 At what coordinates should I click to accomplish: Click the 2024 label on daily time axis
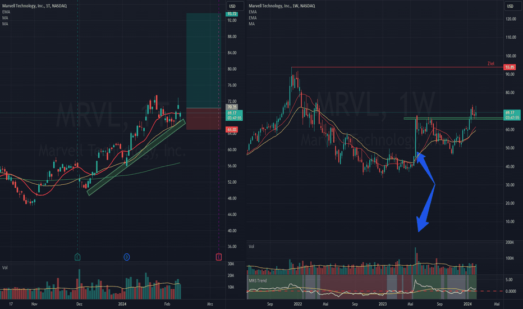[122, 304]
